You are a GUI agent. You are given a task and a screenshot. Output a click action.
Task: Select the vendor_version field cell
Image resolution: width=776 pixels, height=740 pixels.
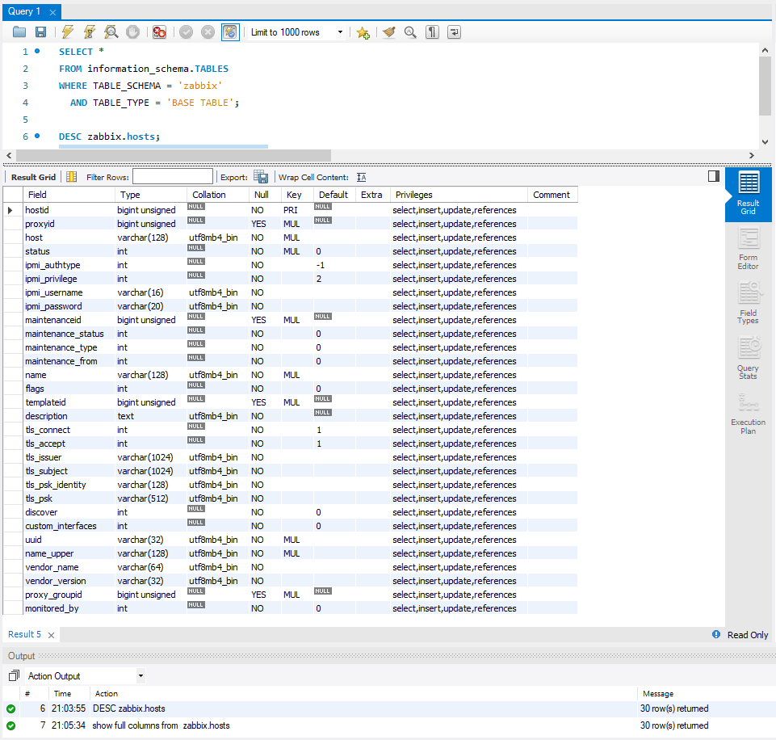[x=69, y=581]
